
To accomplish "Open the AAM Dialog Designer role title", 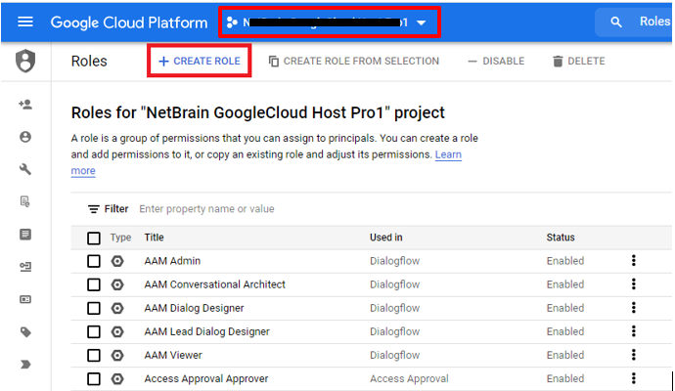I will [194, 309].
